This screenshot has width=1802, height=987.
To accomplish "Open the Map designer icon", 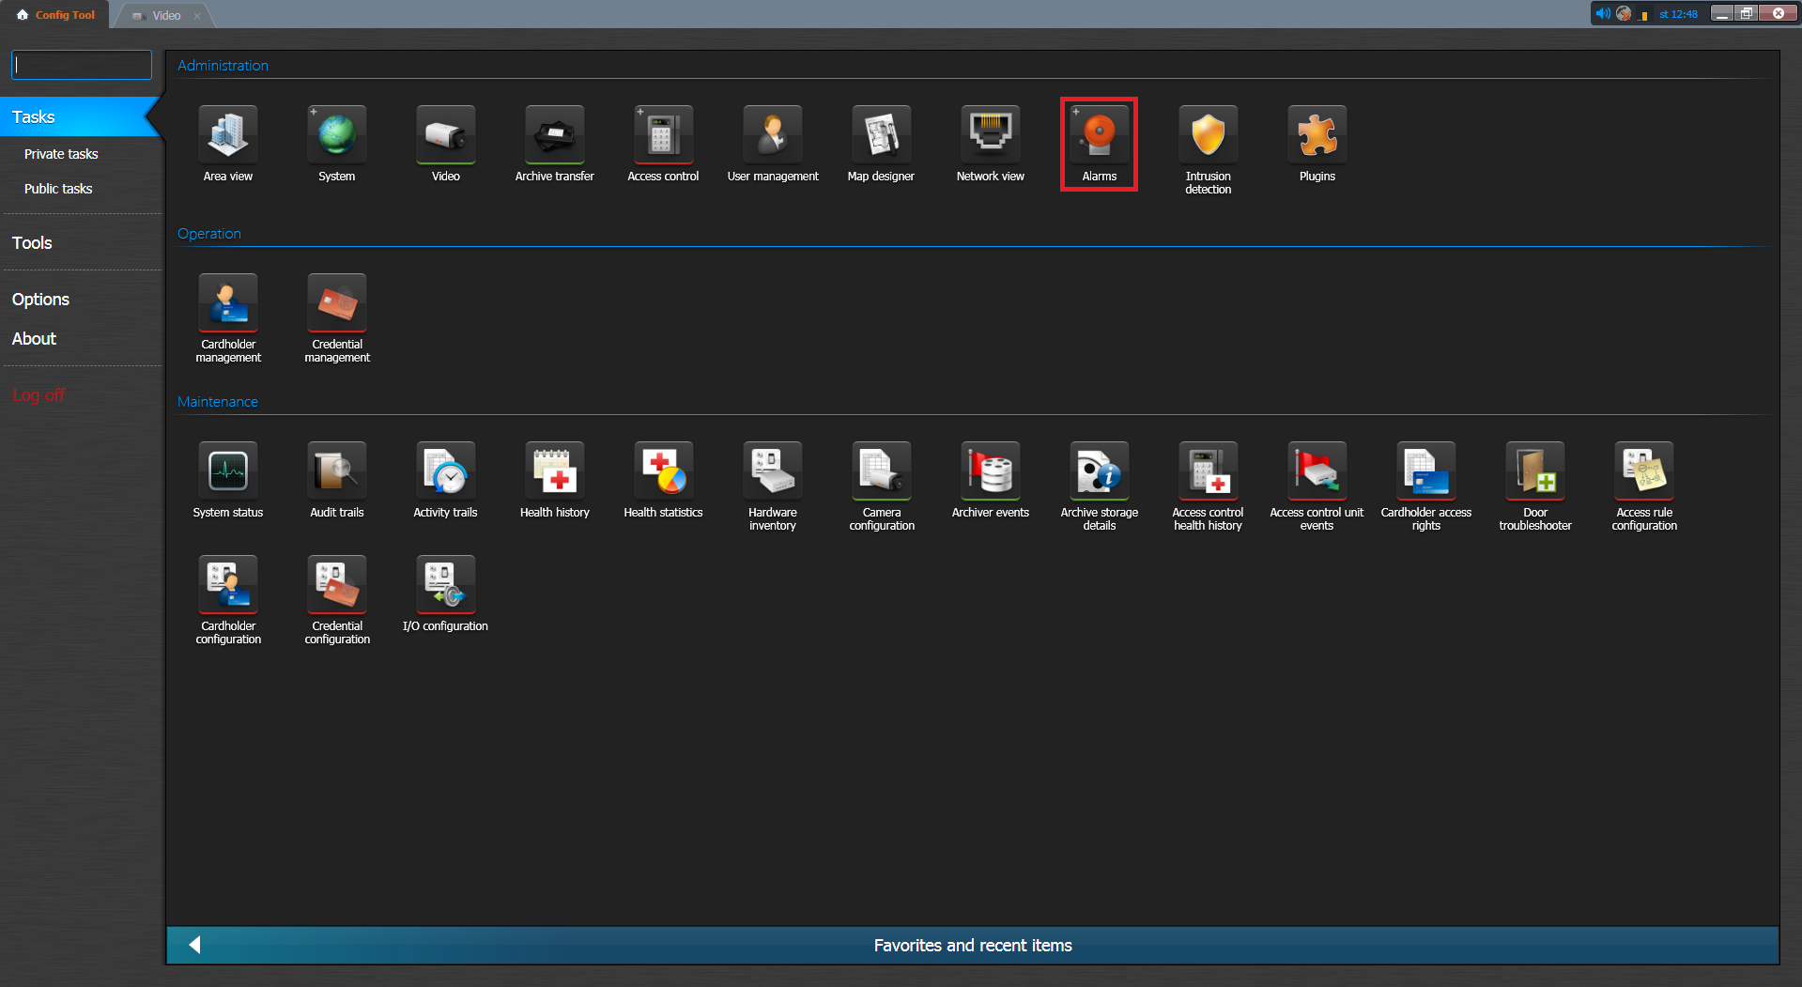I will tap(881, 136).
